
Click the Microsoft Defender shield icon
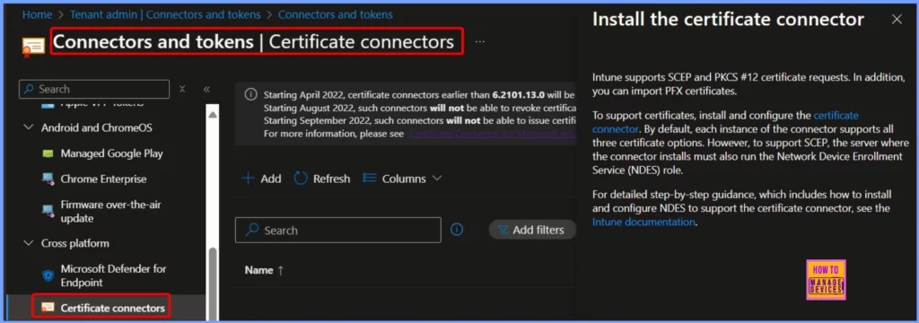48,275
